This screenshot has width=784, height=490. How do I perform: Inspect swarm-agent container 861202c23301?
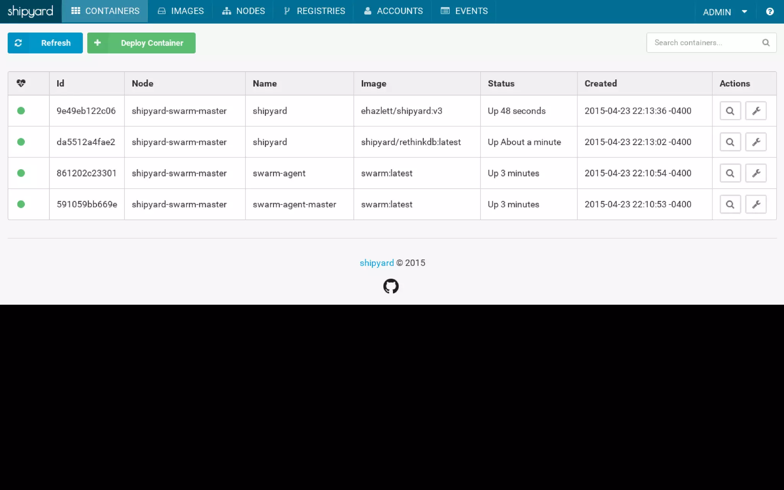(730, 173)
